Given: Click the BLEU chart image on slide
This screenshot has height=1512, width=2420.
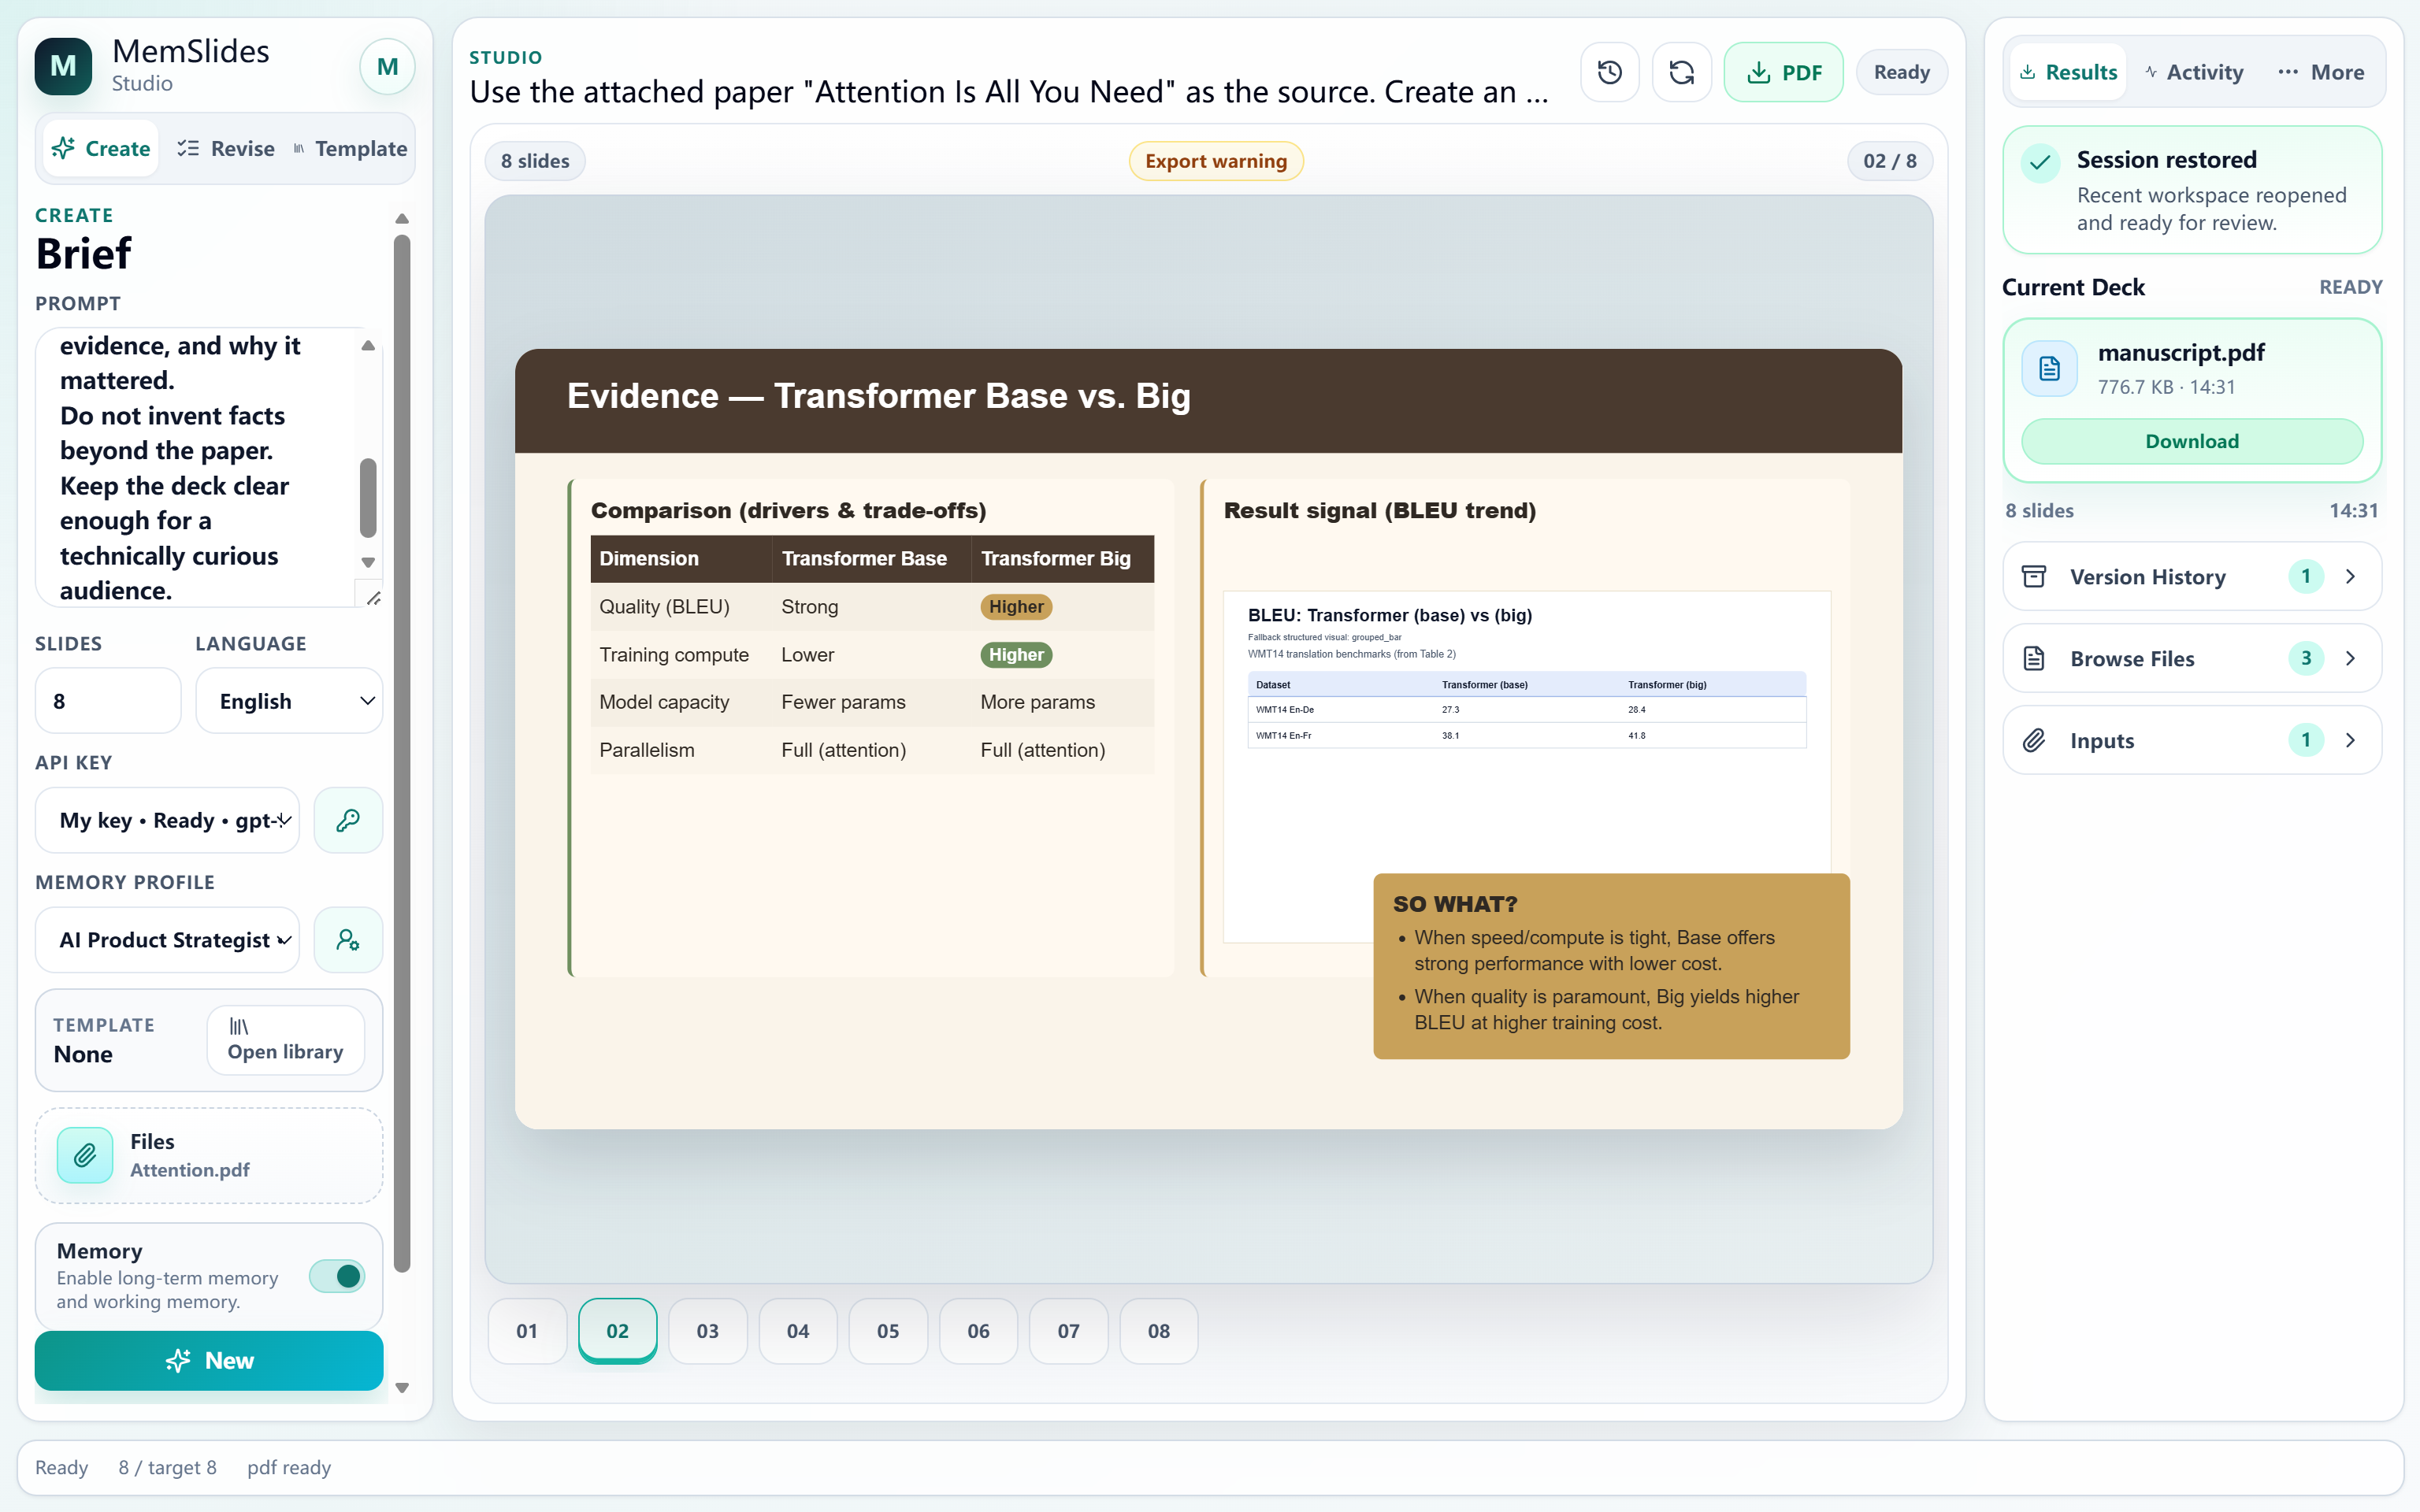Looking at the screenshot, I should click(x=1526, y=766).
